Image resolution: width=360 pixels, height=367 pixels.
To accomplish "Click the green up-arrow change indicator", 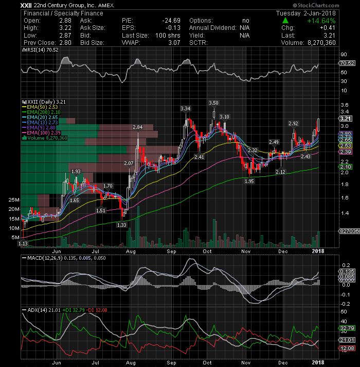I will point(285,21).
